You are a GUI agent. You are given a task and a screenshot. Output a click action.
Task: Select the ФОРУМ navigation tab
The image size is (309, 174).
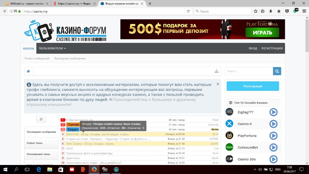pyautogui.click(x=28, y=49)
